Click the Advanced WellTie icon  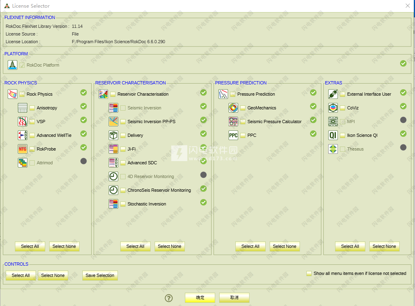pos(23,135)
